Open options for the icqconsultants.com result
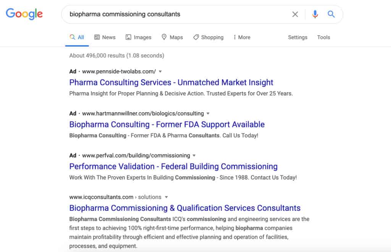Image resolution: width=391 pixels, height=252 pixels. tap(166, 197)
